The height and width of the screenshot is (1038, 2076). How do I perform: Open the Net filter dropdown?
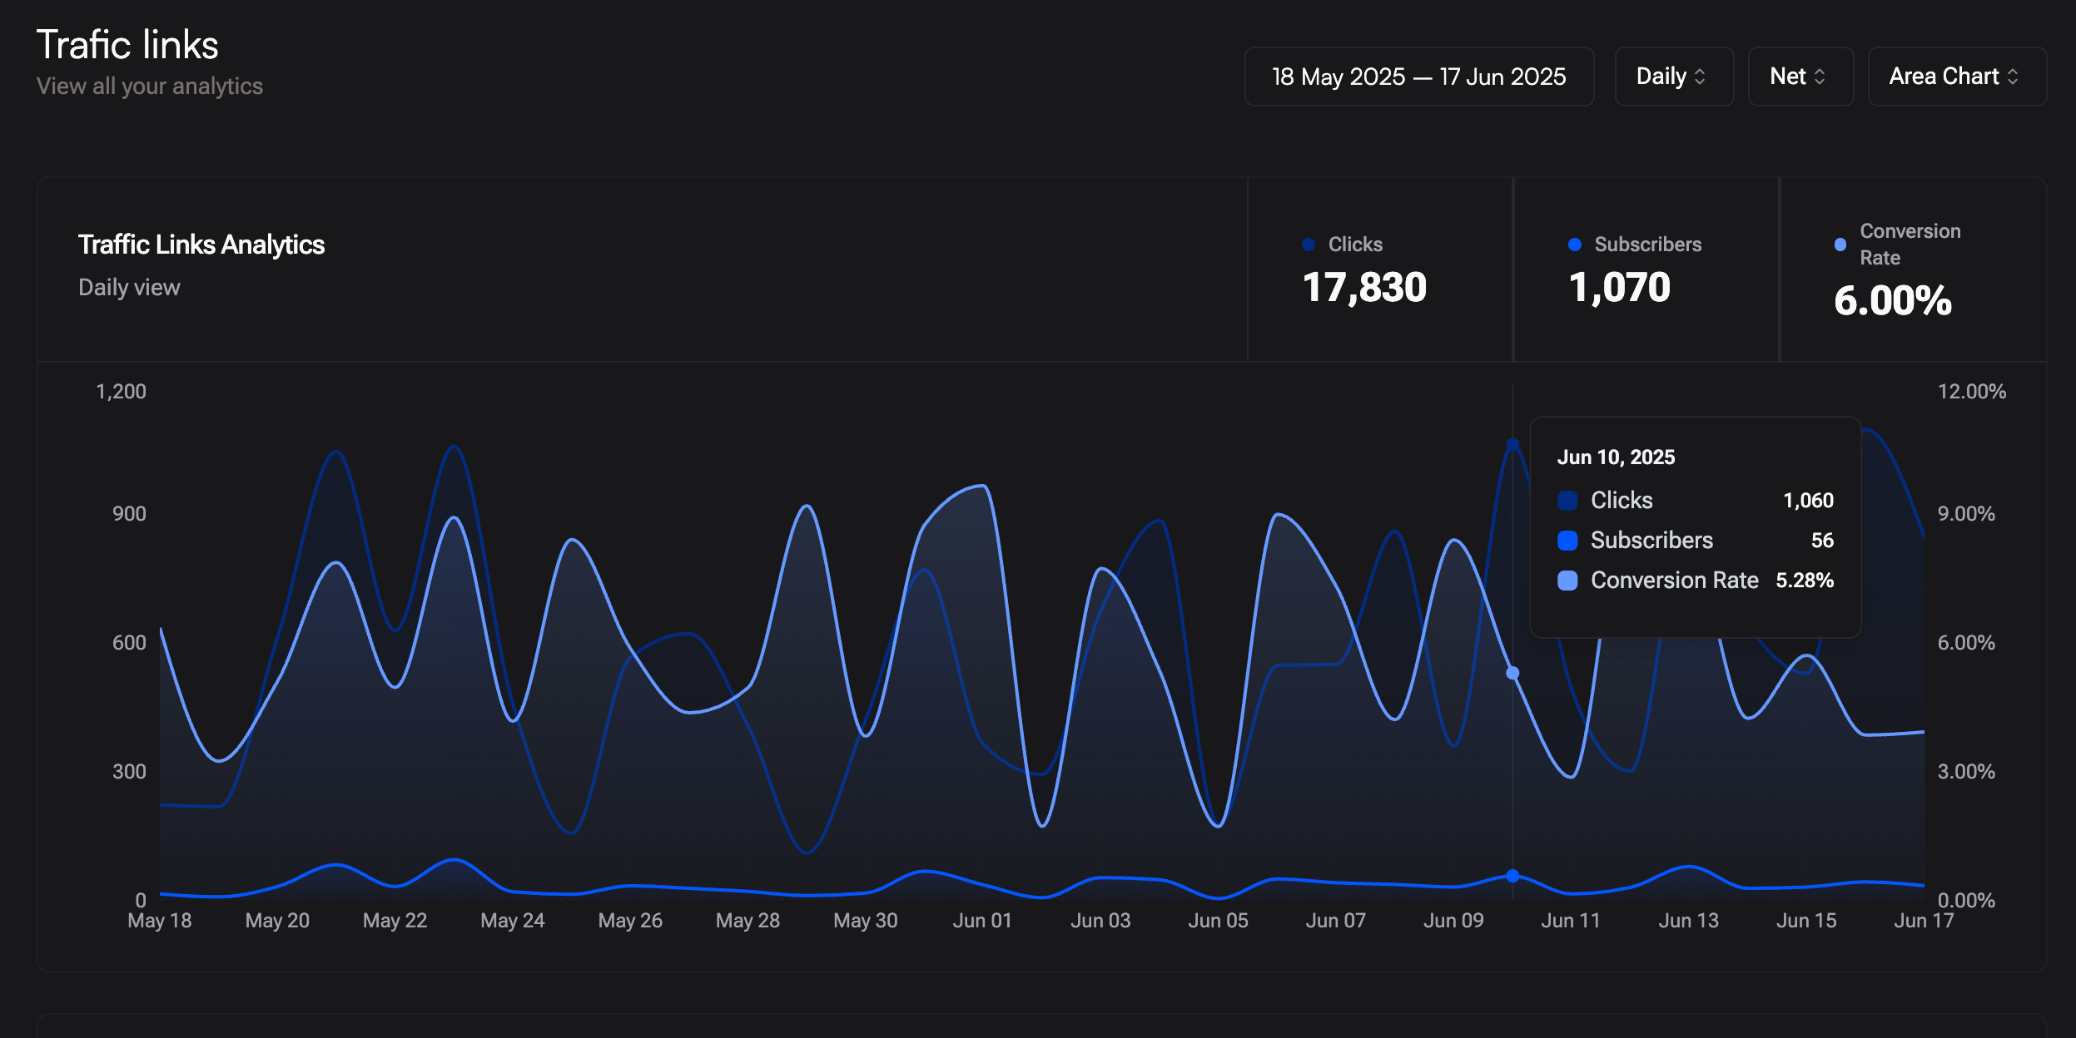(1800, 77)
